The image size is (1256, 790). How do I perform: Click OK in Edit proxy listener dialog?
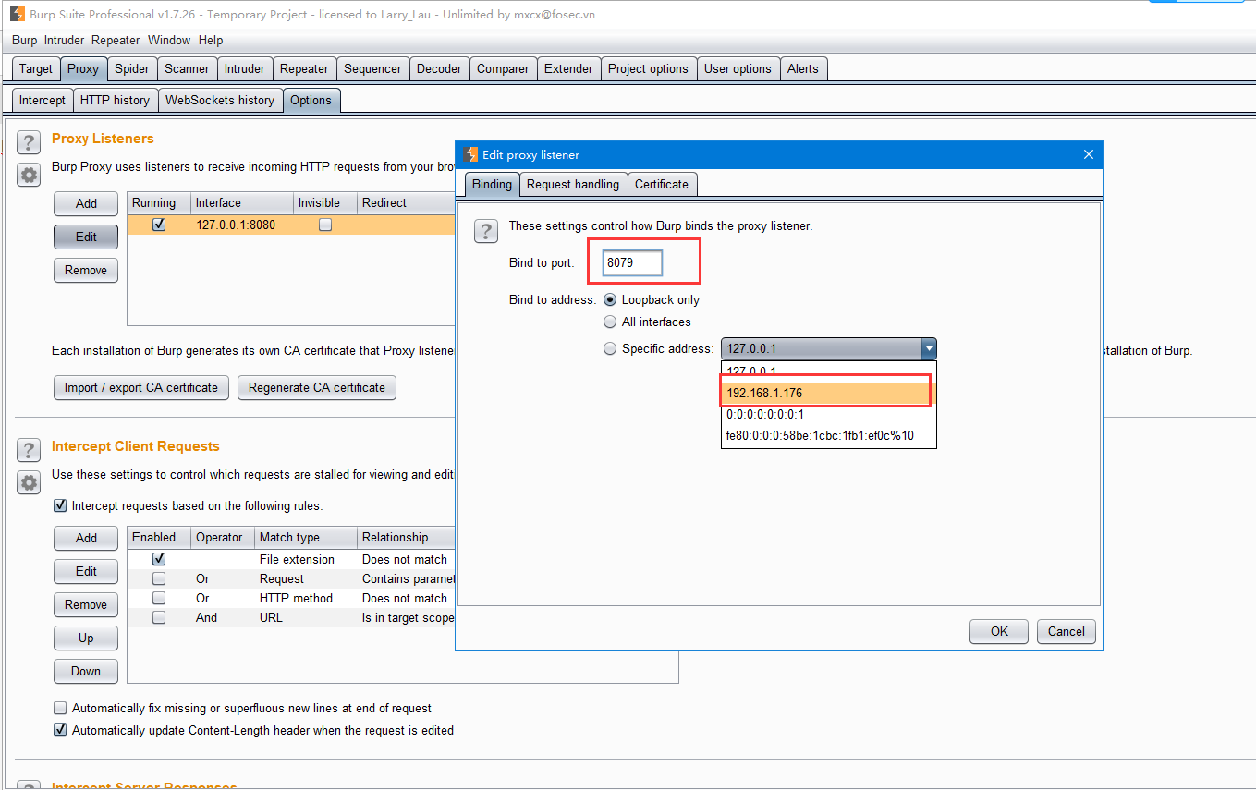point(999,631)
